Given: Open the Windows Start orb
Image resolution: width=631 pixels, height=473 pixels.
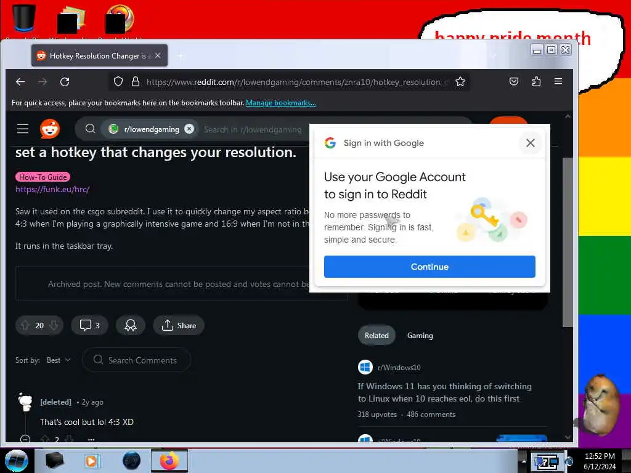Looking at the screenshot, I should point(16,461).
